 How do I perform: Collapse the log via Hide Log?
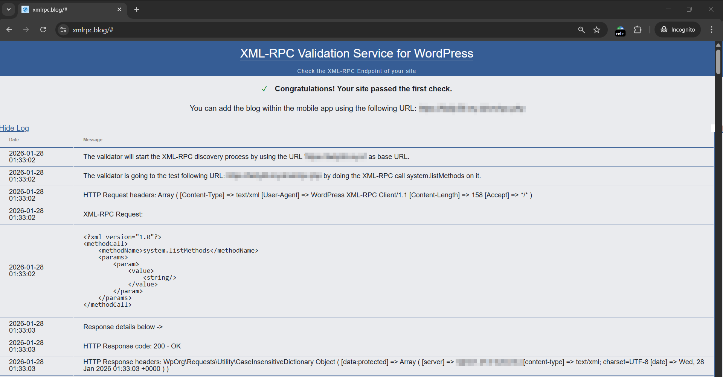tap(14, 128)
